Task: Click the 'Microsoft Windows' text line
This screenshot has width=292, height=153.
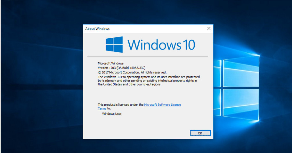Action: [x=111, y=63]
